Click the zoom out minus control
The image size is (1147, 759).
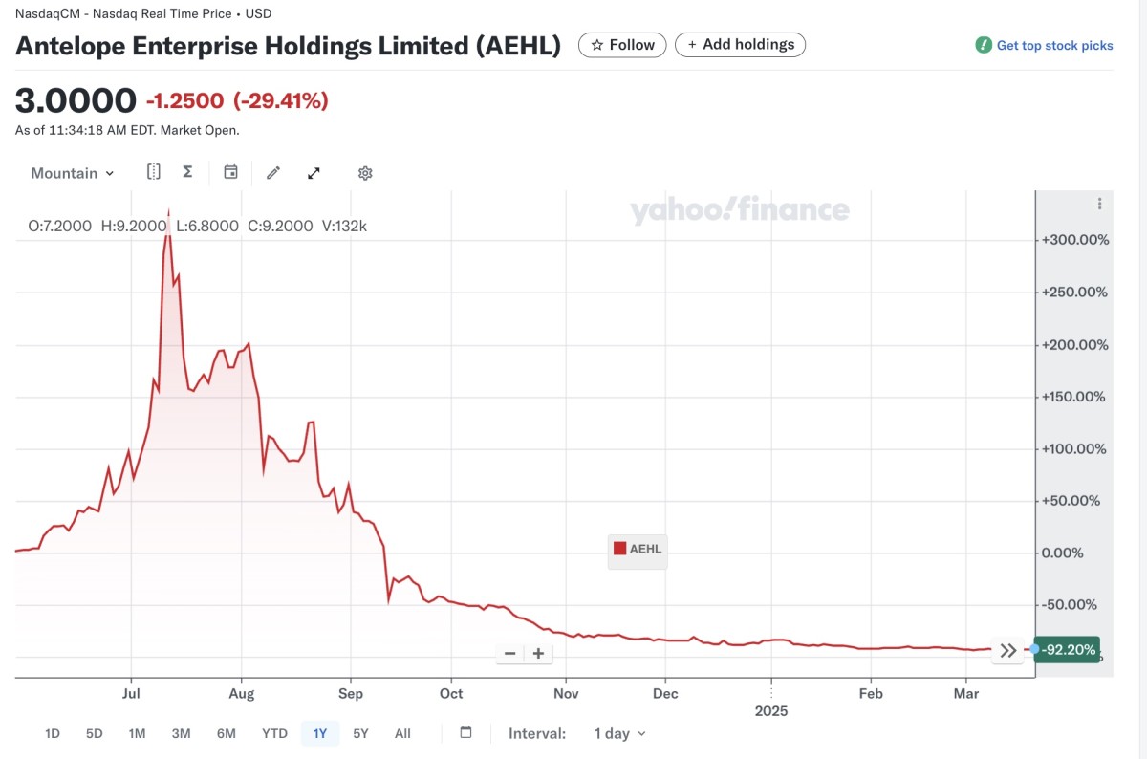510,652
